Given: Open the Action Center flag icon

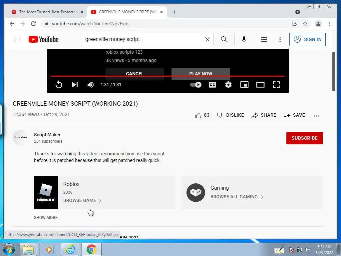Looking at the screenshot, I should (291, 250).
